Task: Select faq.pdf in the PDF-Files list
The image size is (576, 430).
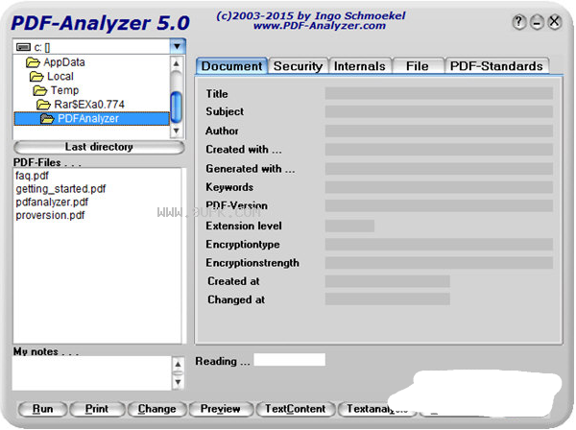Action: point(32,176)
